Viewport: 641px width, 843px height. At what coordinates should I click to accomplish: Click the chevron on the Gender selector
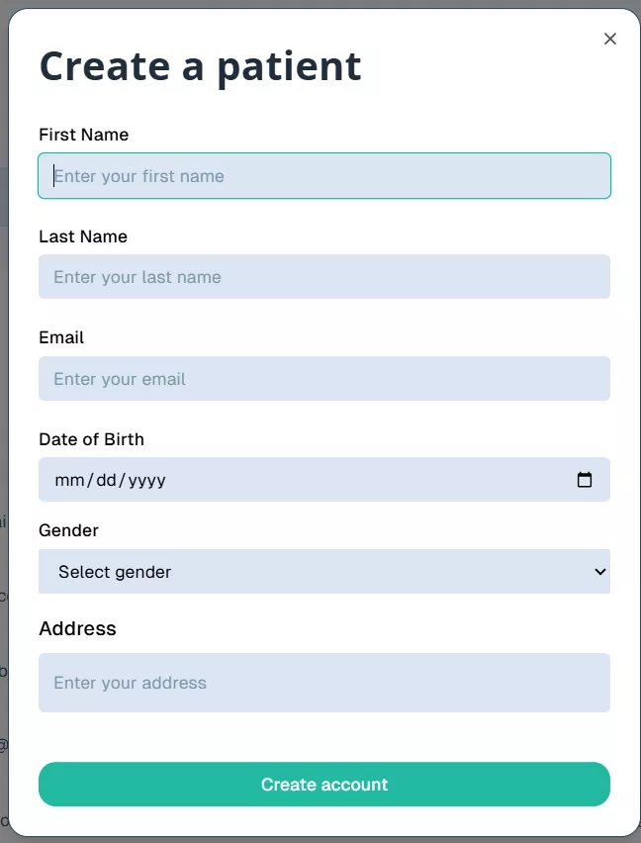click(x=600, y=571)
